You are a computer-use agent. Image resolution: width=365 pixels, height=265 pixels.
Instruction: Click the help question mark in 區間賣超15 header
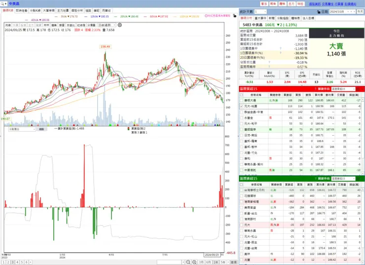point(315,179)
